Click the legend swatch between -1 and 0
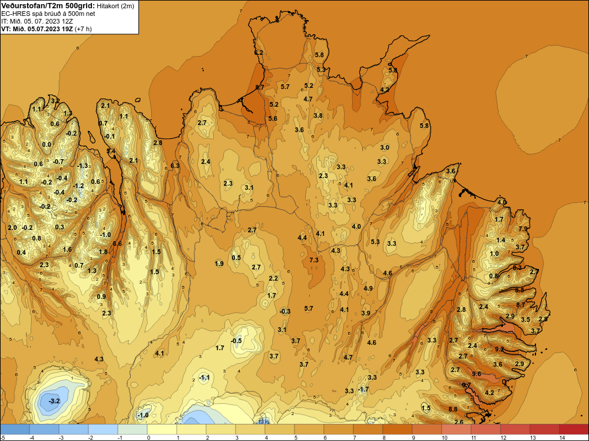589x441 pixels. point(133,429)
